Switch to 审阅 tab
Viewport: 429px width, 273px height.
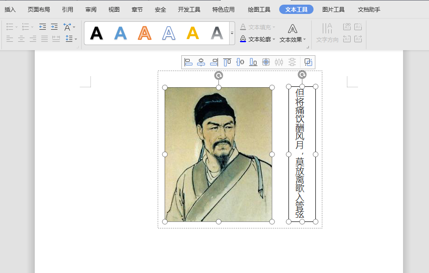point(91,10)
